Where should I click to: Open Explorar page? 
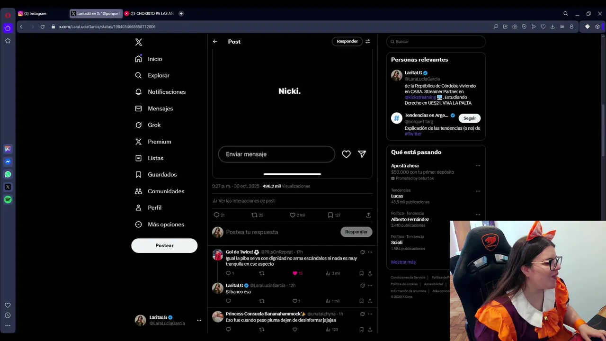(152, 75)
